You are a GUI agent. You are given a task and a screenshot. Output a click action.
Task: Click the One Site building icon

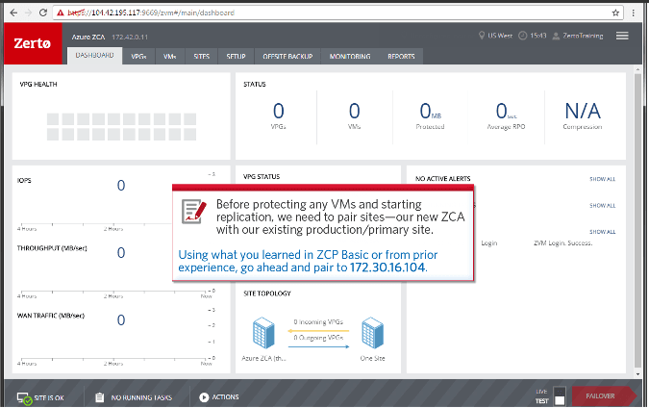[372, 333]
